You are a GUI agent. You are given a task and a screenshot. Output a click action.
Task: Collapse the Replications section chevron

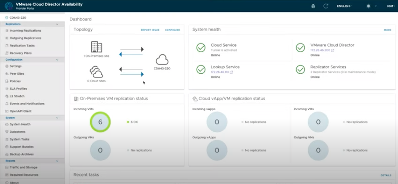click(x=57, y=24)
